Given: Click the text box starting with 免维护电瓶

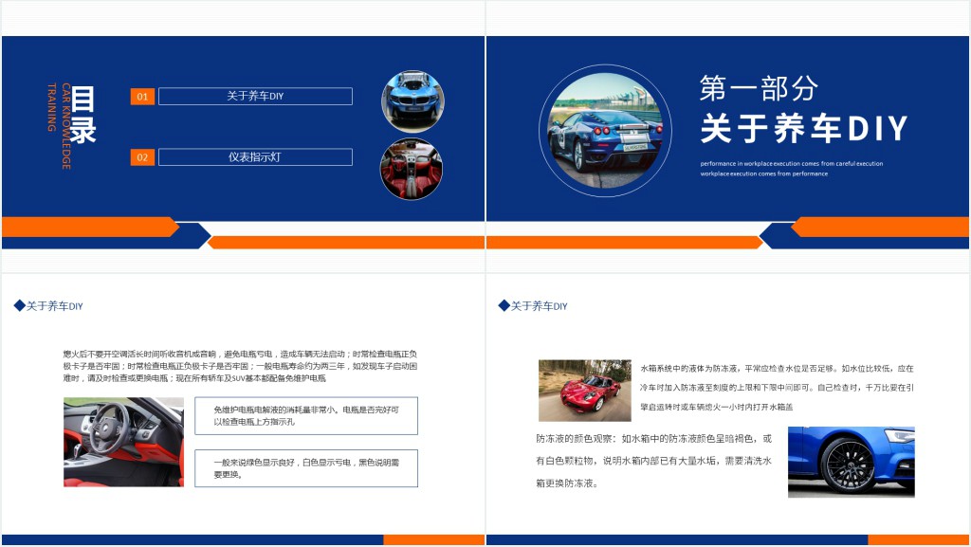Looking at the screenshot, I should 305,415.
